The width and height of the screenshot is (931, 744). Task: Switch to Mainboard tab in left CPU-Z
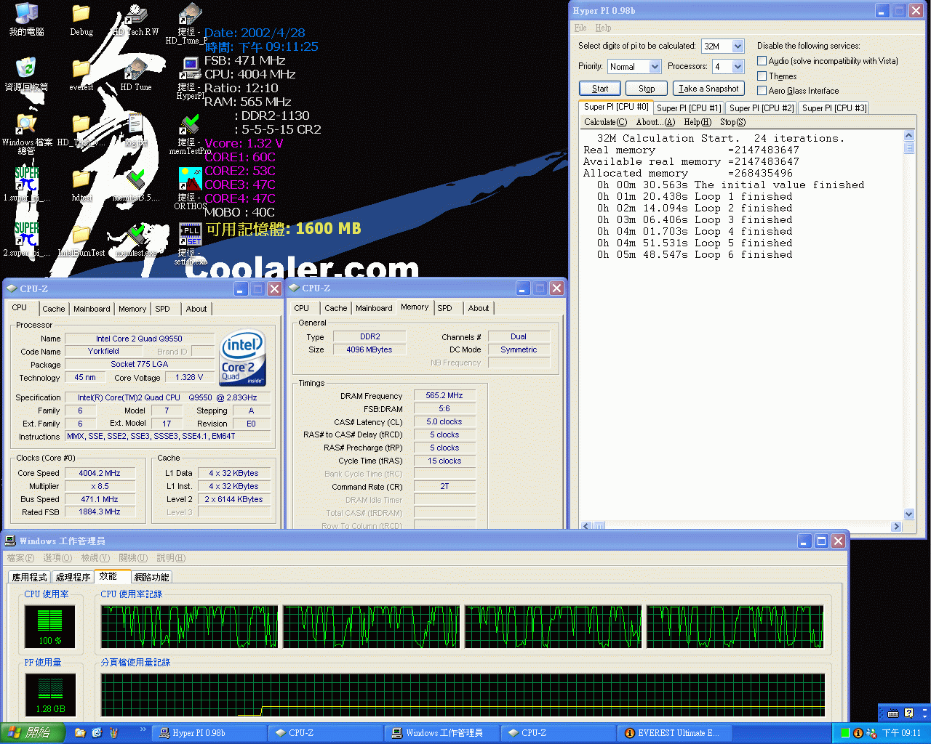point(92,309)
